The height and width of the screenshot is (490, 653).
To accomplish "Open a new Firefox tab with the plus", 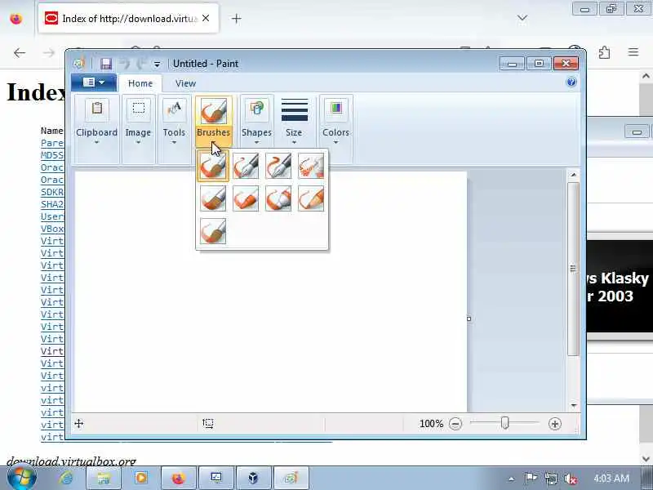I will pos(236,18).
